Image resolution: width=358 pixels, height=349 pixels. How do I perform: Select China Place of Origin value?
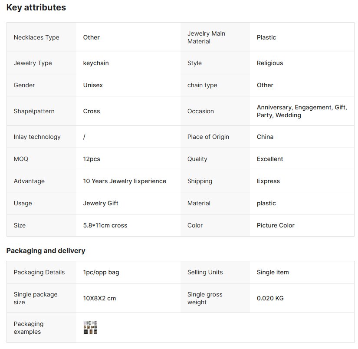pyautogui.click(x=265, y=137)
